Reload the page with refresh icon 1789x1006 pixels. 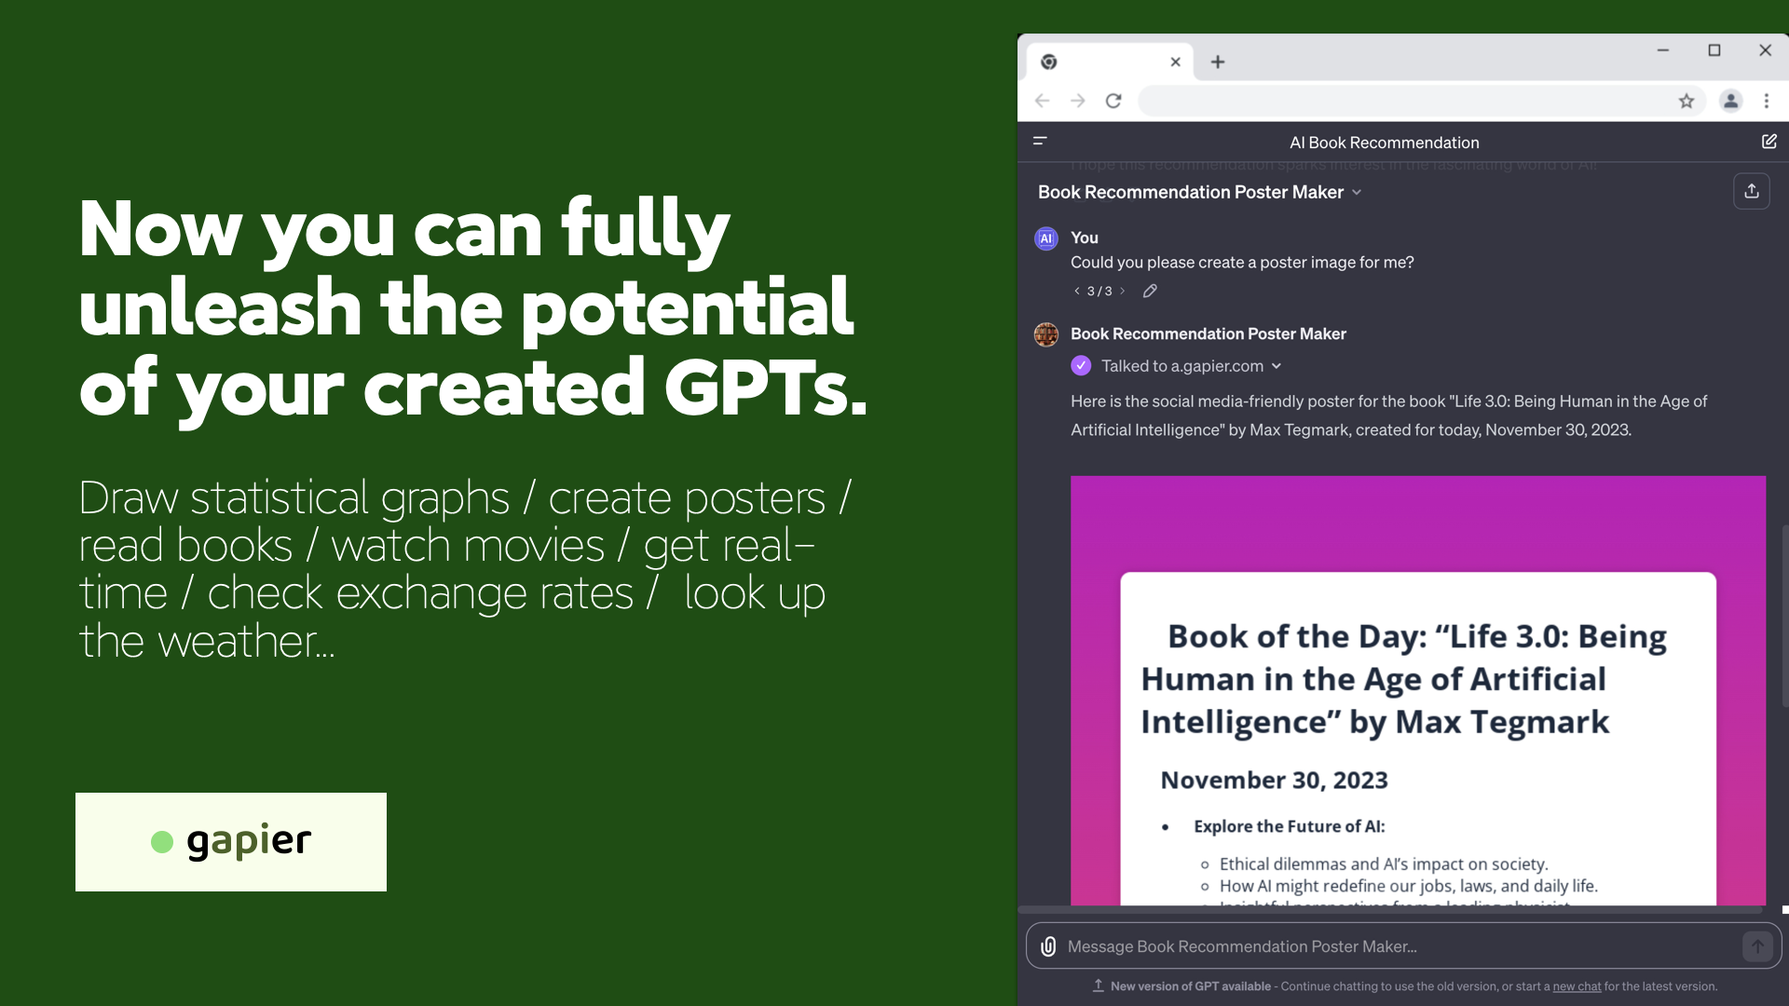coord(1113,101)
